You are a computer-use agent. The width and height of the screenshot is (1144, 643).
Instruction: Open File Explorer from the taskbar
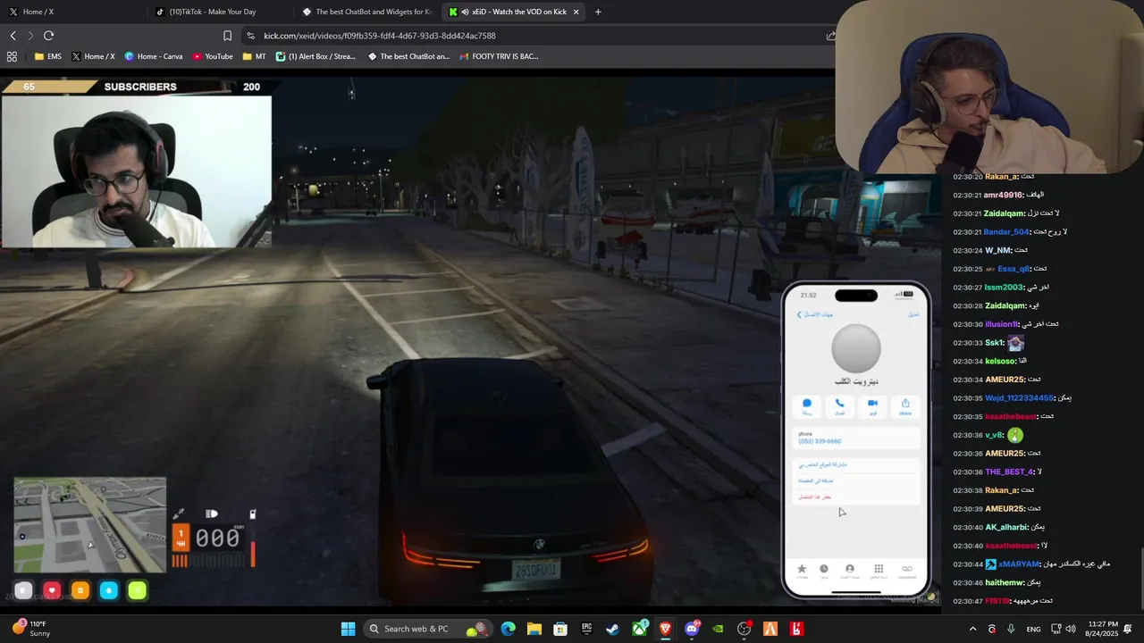click(x=534, y=629)
